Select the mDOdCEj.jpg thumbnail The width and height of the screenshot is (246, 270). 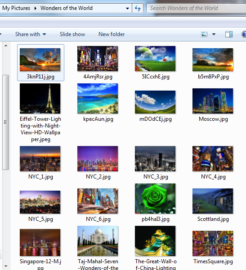tap(155, 102)
